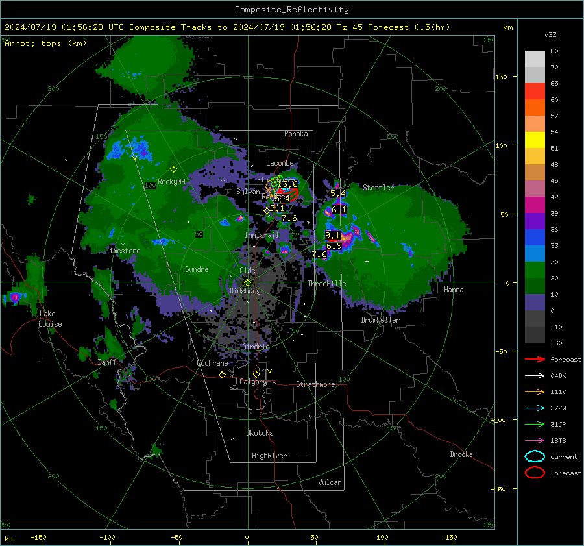Screen dimensions: 584x546
Task: Click the RockyMH location label
Action: [x=171, y=182]
